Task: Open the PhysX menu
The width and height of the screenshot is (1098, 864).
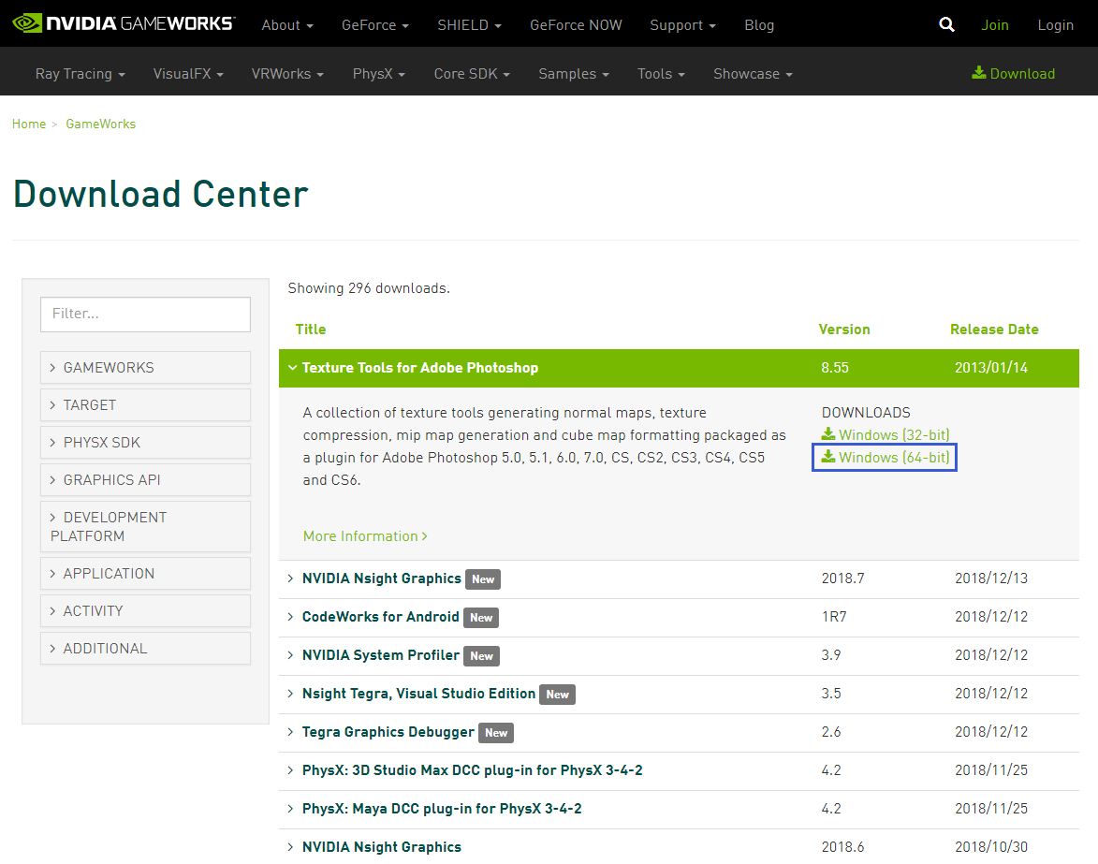Action: point(379,74)
